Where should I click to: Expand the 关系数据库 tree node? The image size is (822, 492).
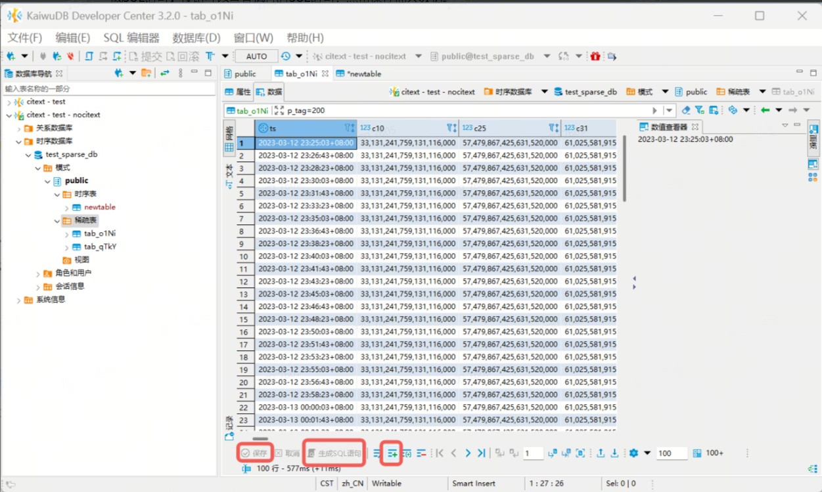coord(19,129)
